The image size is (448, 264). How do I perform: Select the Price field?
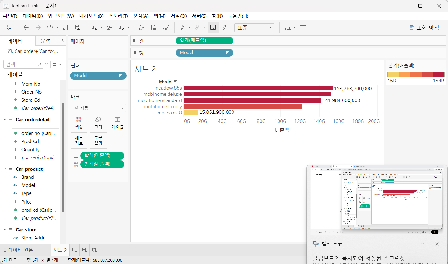pyautogui.click(x=26, y=202)
